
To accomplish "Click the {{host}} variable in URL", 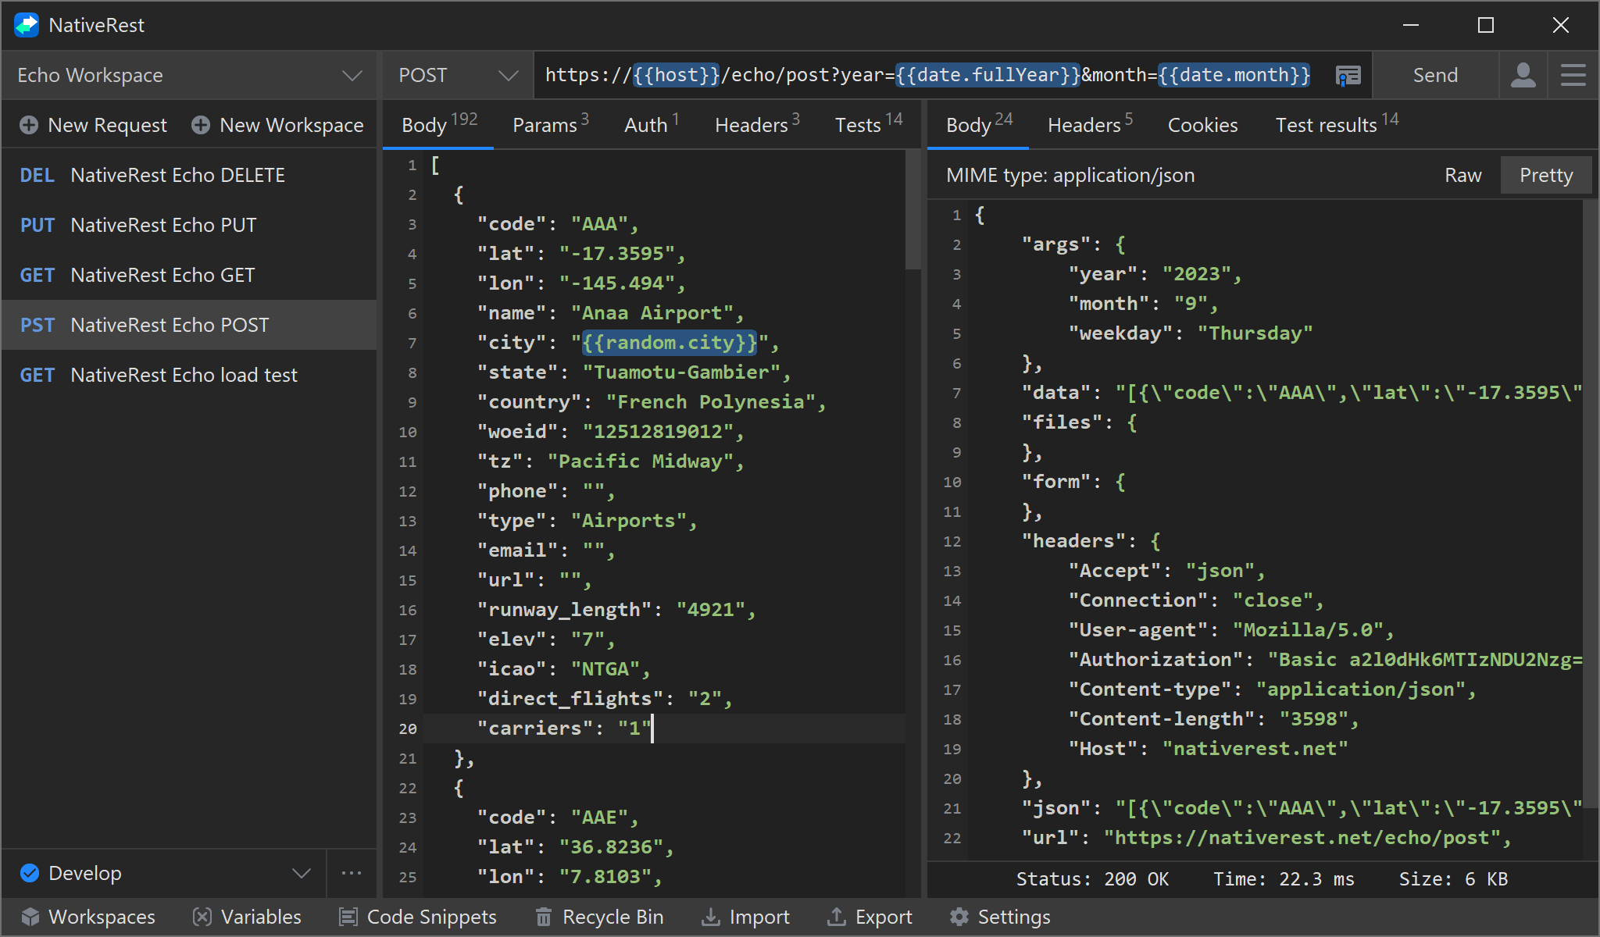I will (x=676, y=75).
